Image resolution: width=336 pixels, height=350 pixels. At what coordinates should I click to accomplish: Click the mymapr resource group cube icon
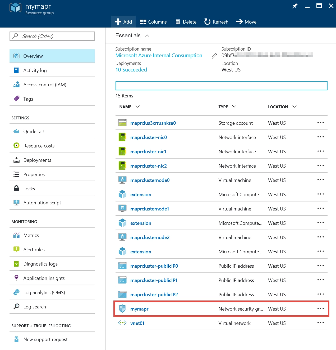tap(16, 7)
